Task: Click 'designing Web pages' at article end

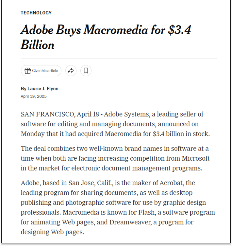Action: pyautogui.click(x=52, y=232)
